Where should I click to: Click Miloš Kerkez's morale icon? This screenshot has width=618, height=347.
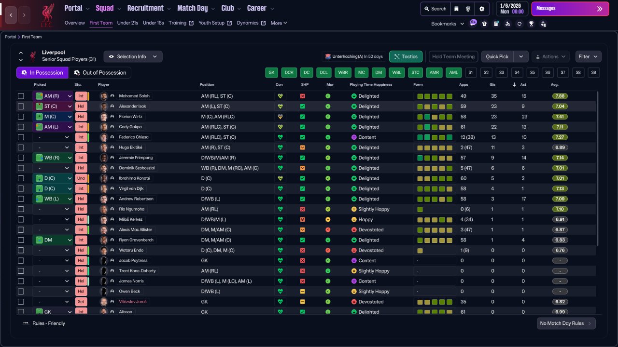pos(328,219)
